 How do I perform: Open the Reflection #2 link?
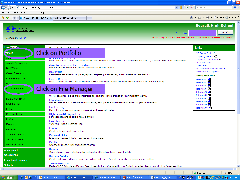[x=202, y=82]
